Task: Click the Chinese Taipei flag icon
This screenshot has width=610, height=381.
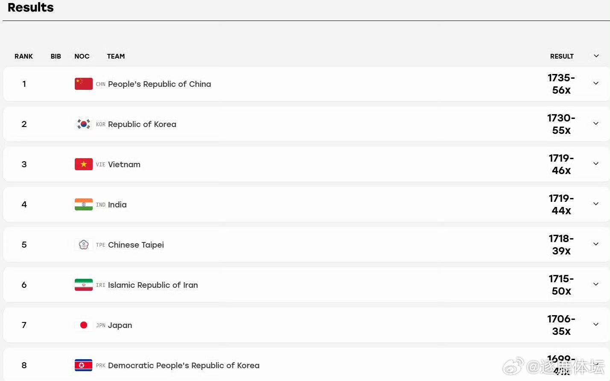Action: click(x=84, y=245)
